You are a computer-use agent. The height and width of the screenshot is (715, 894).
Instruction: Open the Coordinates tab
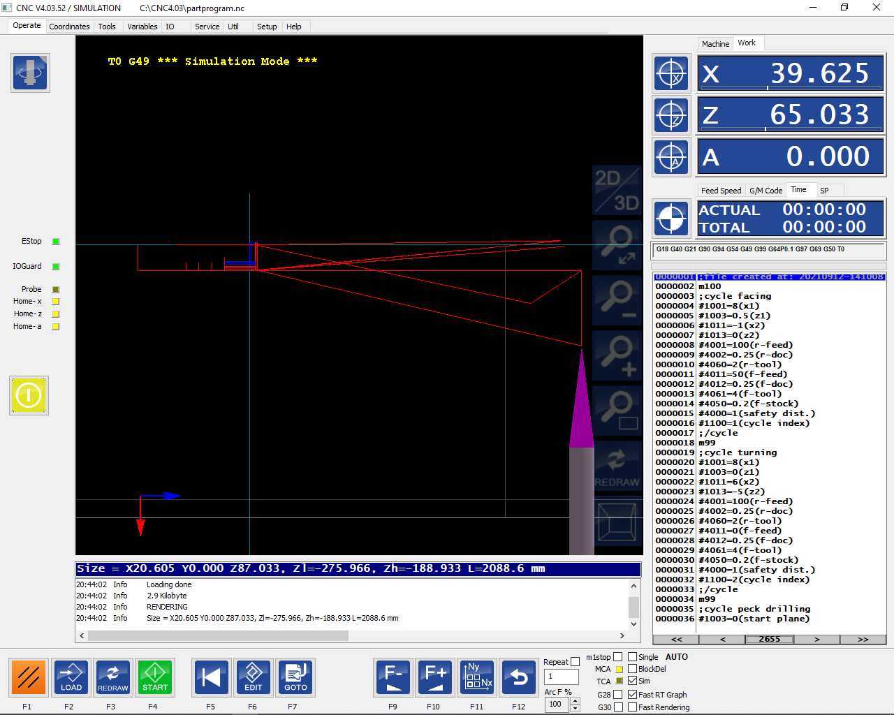tap(69, 27)
